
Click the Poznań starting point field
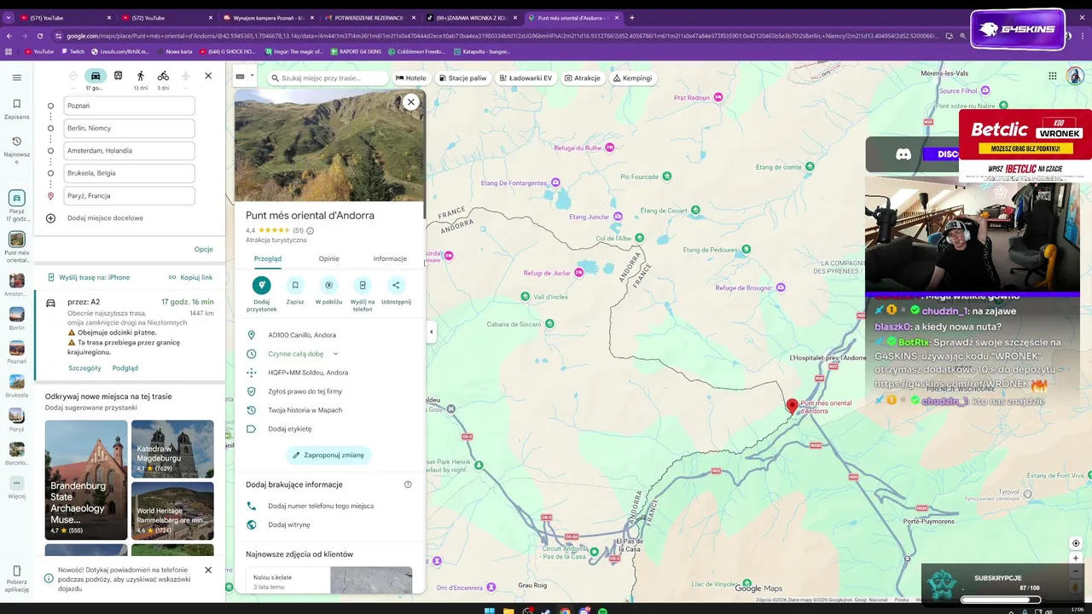tap(129, 106)
